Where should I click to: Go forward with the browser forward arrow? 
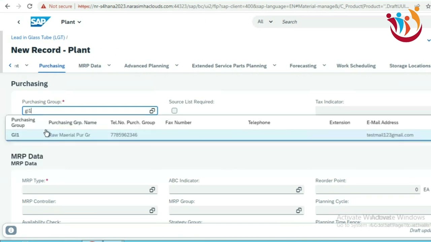(19, 6)
